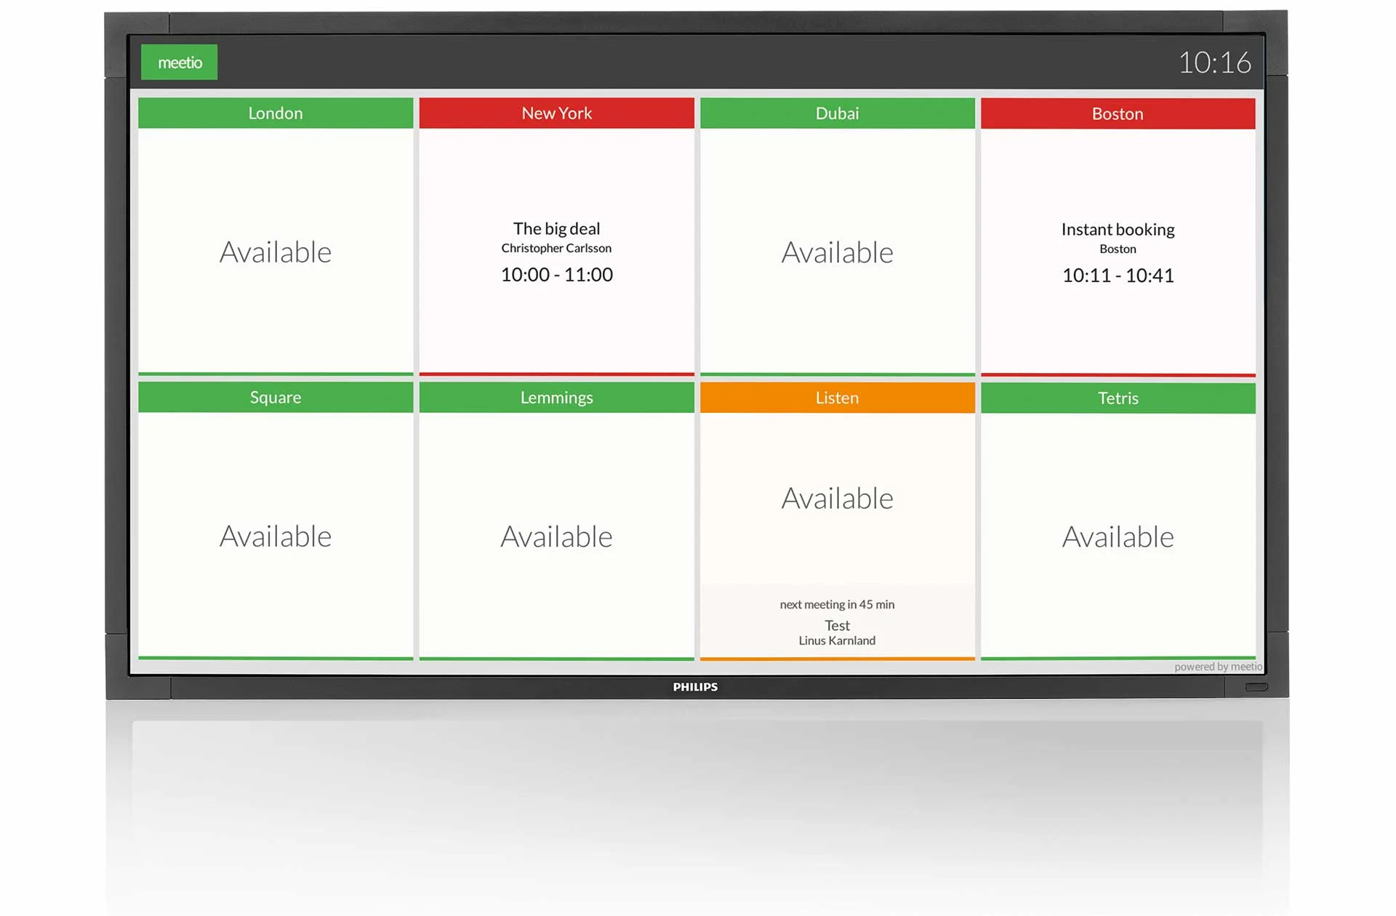Tap Available in the London tile
Viewport: 1396px width, 916px height.
click(x=276, y=252)
